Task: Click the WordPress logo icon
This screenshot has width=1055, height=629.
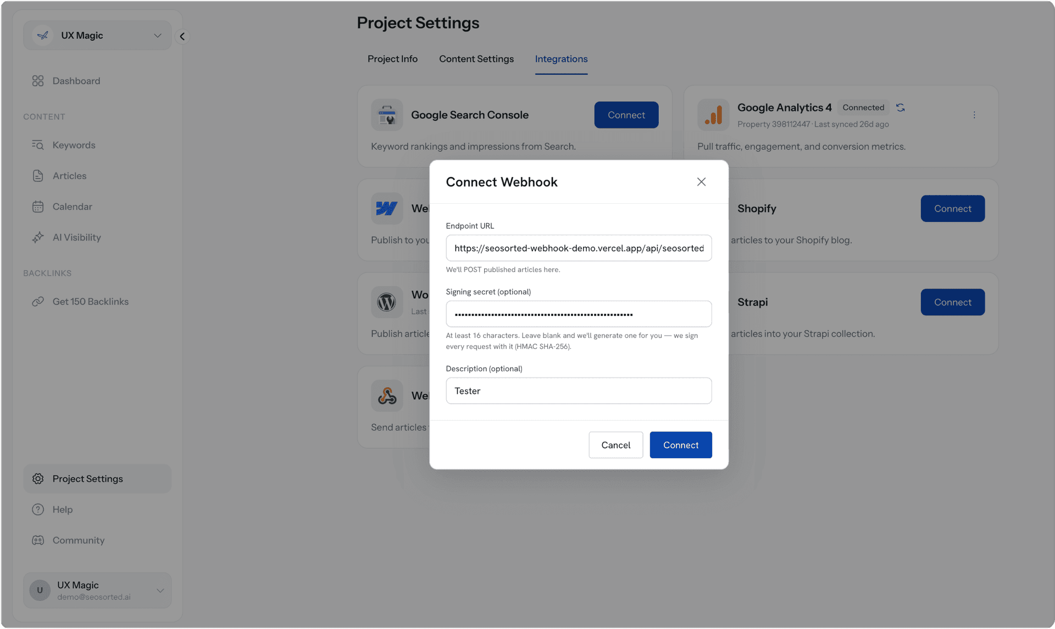Action: [387, 302]
